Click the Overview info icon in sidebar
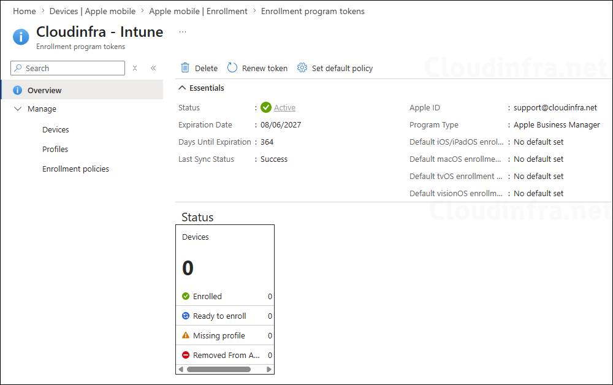 tap(18, 90)
